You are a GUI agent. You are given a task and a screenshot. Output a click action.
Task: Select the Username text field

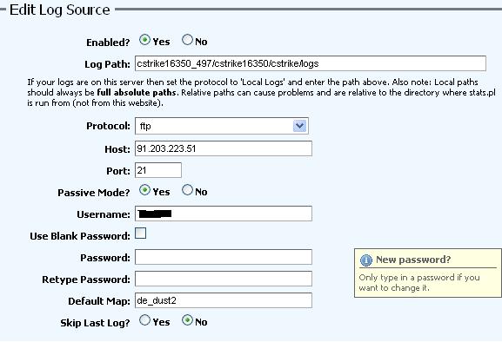click(223, 214)
